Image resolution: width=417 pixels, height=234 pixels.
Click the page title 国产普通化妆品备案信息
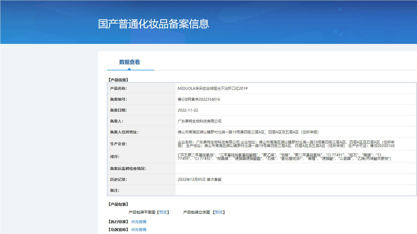[x=154, y=24]
